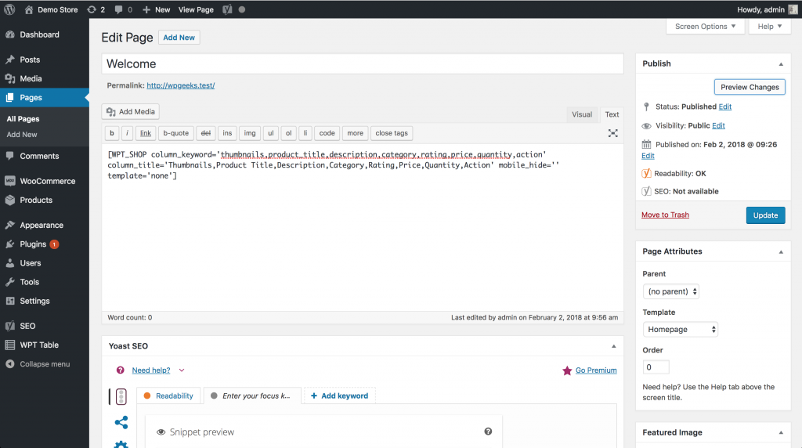Screen dimensions: 802x448
Task: Click the Settings sidebar icon
Action: click(9, 301)
